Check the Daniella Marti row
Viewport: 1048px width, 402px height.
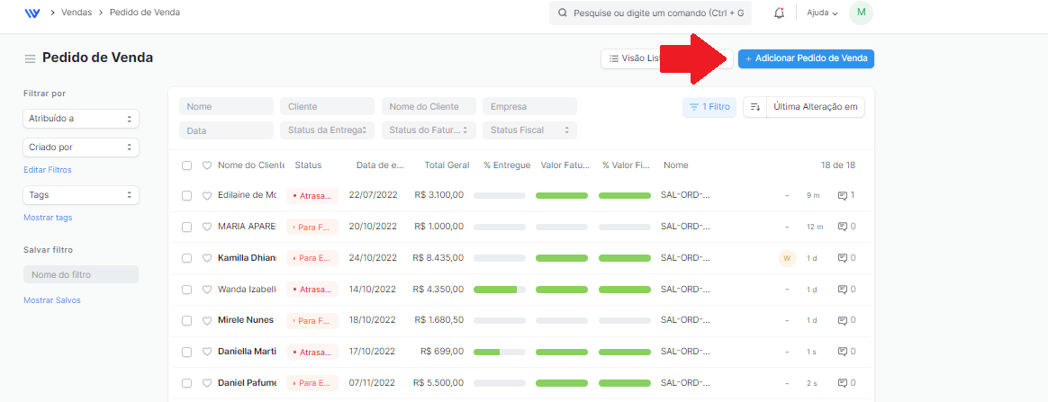click(187, 352)
